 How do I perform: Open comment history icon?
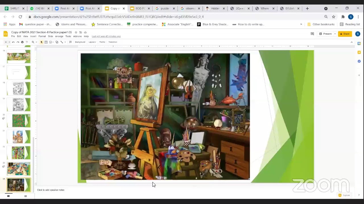pyautogui.click(x=312, y=34)
